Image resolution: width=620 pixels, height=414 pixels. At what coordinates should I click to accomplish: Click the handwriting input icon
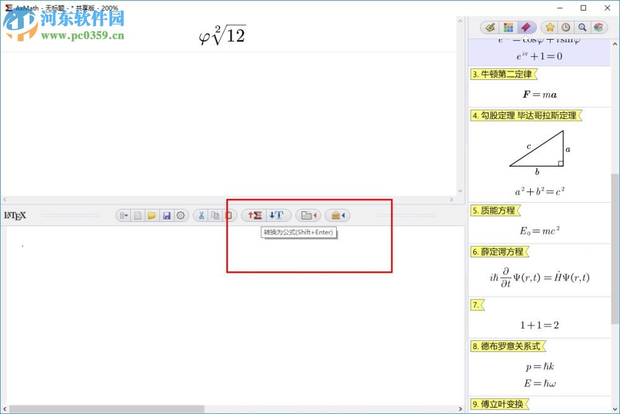490,27
